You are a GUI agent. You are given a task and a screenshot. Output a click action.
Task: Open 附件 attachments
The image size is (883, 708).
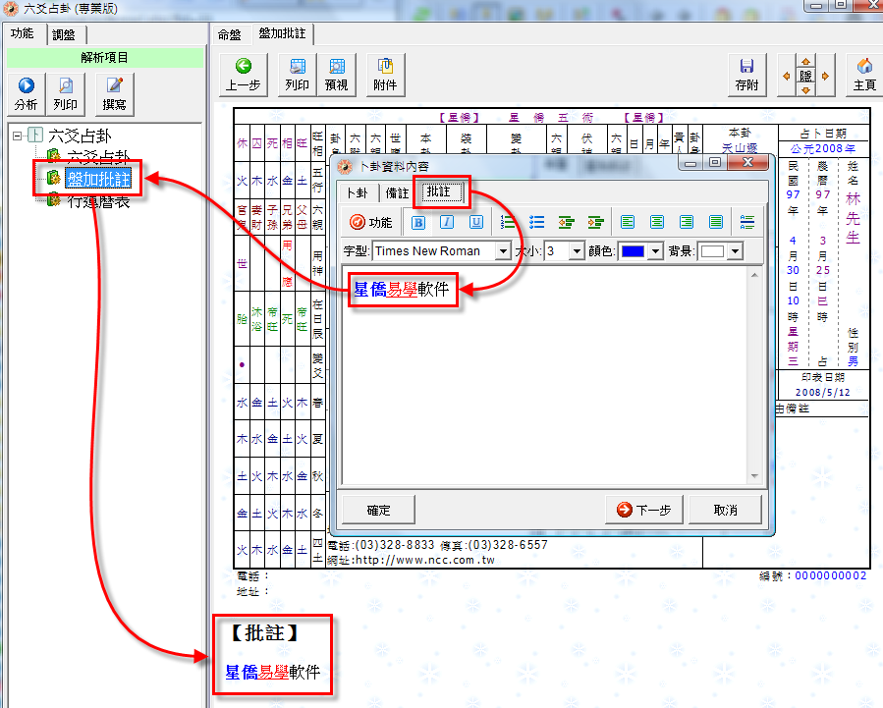[385, 75]
